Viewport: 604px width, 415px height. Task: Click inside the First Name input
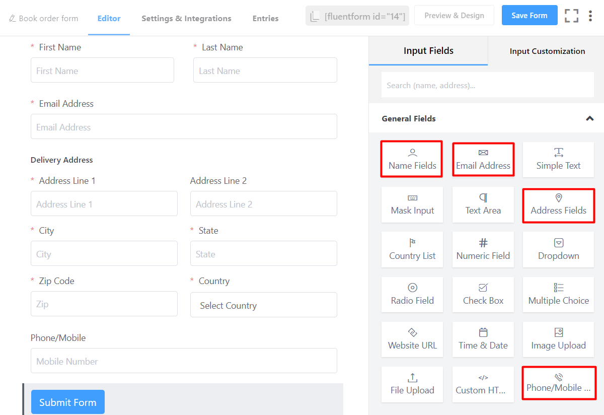102,70
